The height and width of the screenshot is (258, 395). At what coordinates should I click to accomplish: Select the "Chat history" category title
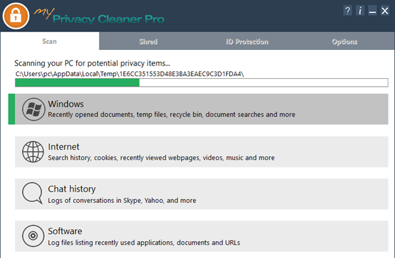[72, 189]
